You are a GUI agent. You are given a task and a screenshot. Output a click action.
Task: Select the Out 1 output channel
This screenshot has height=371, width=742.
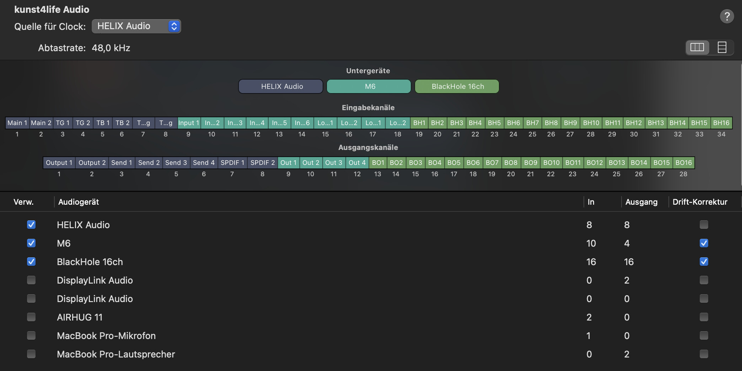point(288,163)
